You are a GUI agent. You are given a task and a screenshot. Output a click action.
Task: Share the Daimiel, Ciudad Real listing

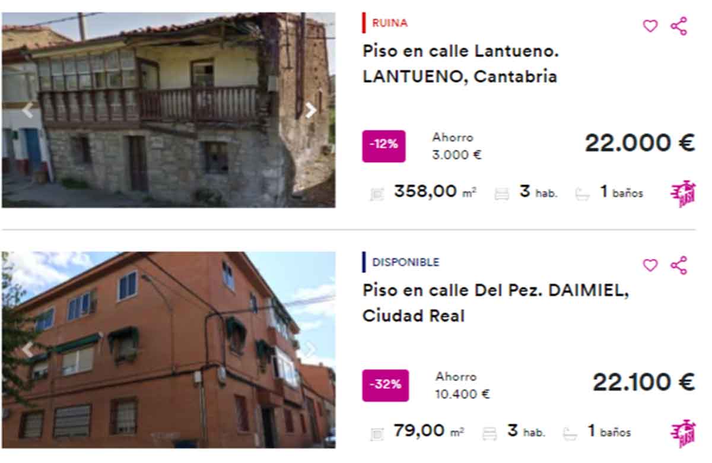[x=679, y=265]
